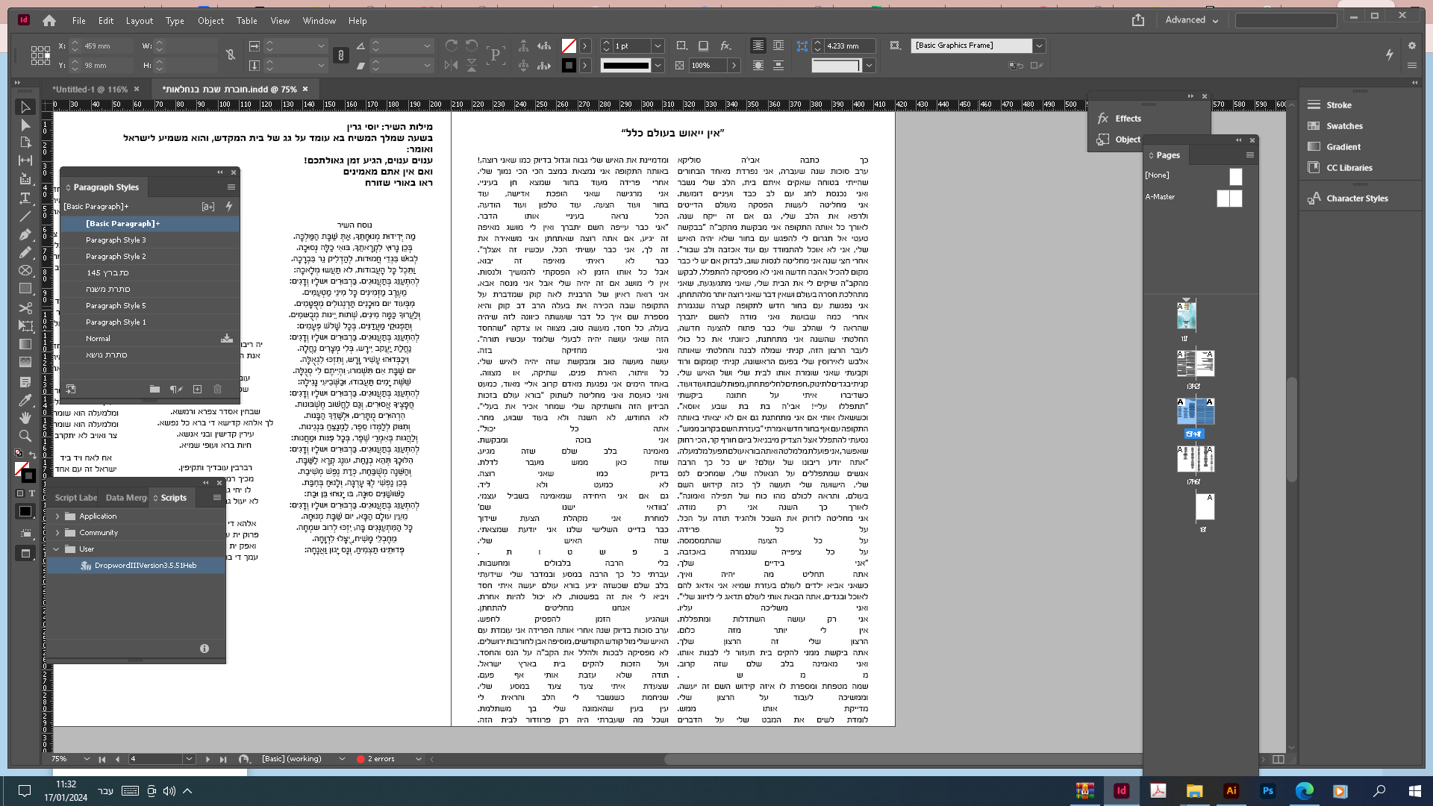Click the Pen tool
This screenshot has width=1433, height=806.
(x=25, y=234)
